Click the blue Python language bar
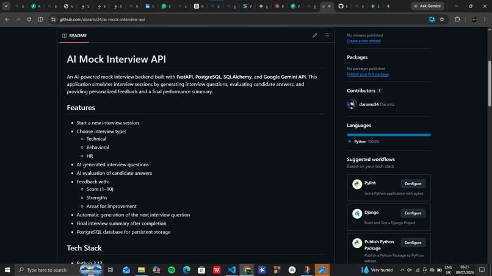Viewport: 492px width, 276px height. click(389, 135)
